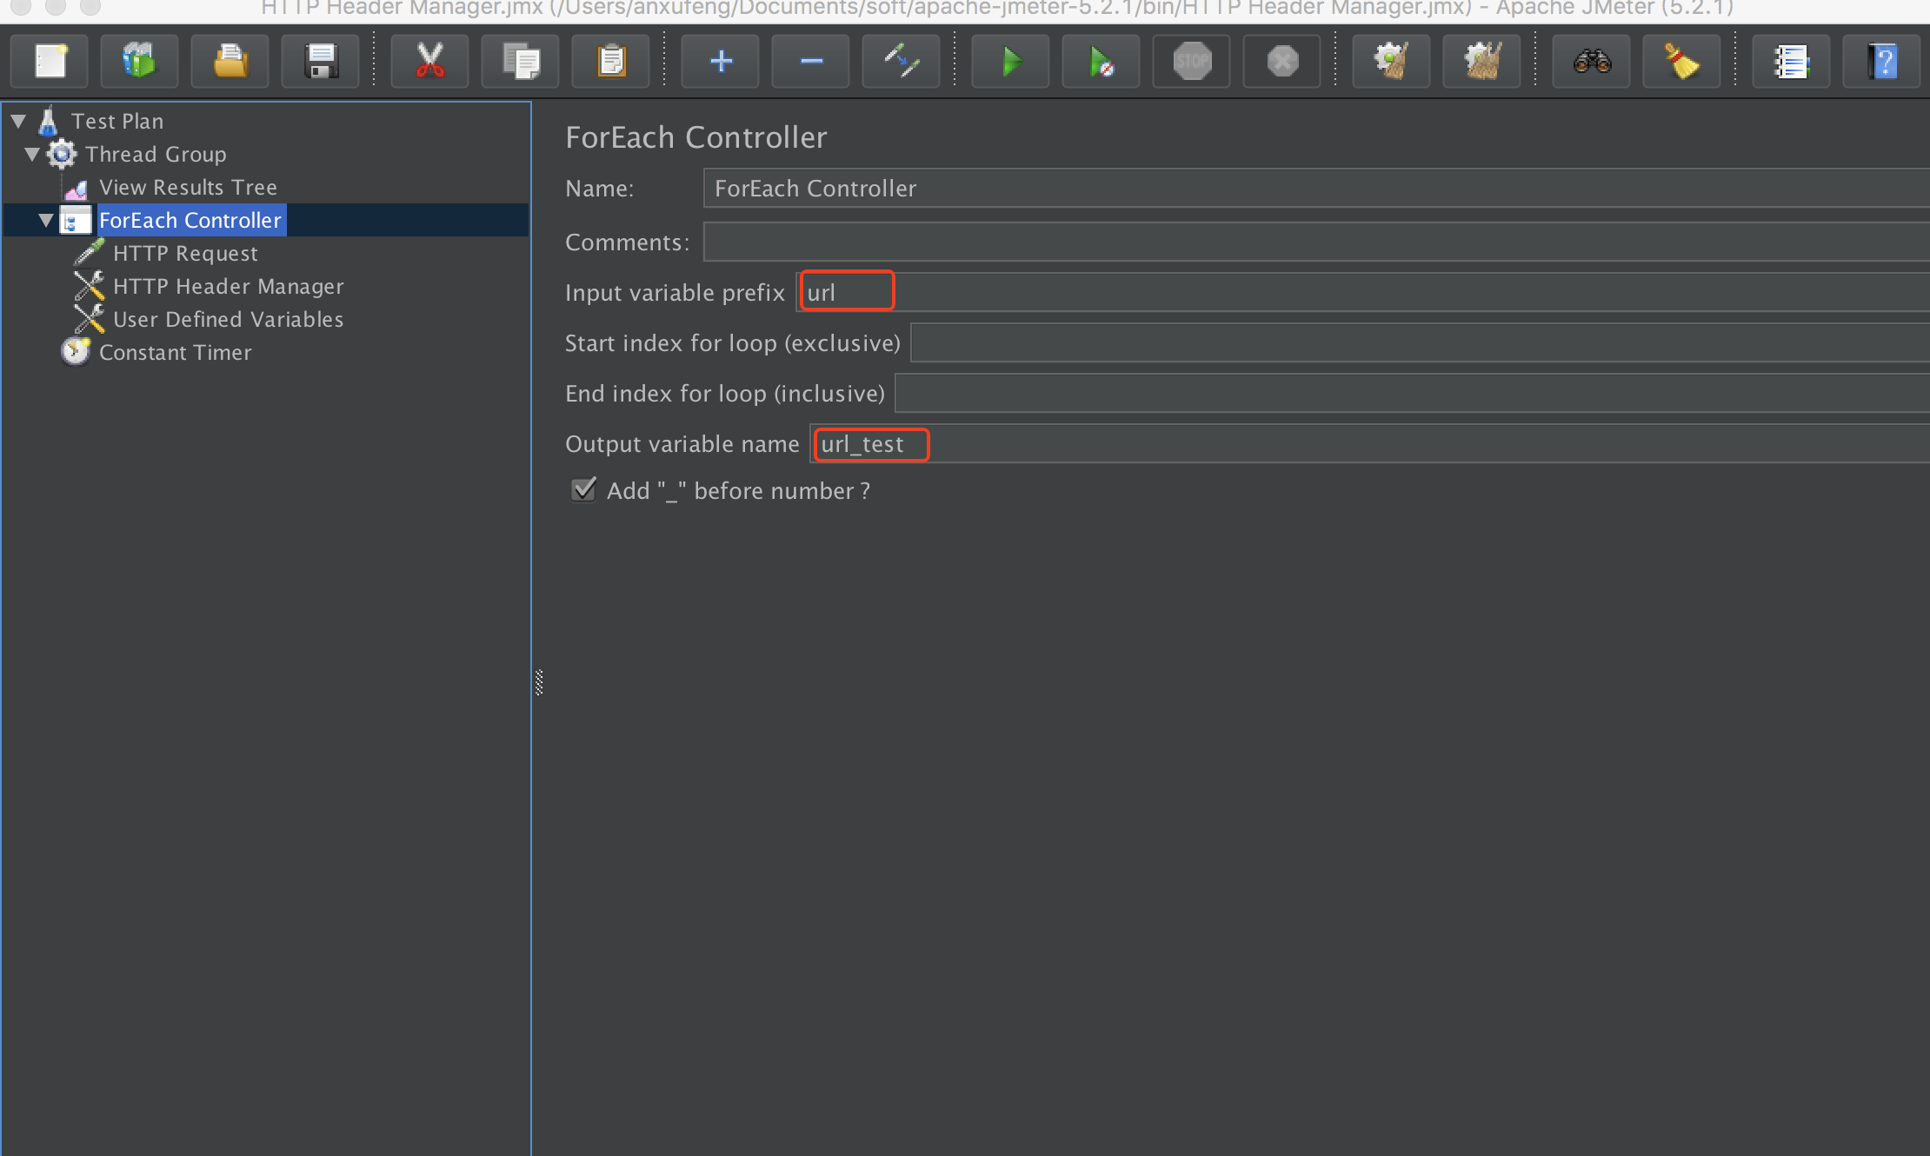Collapse the ForEach Controller node arrow
The height and width of the screenshot is (1156, 1930).
pyautogui.click(x=46, y=221)
